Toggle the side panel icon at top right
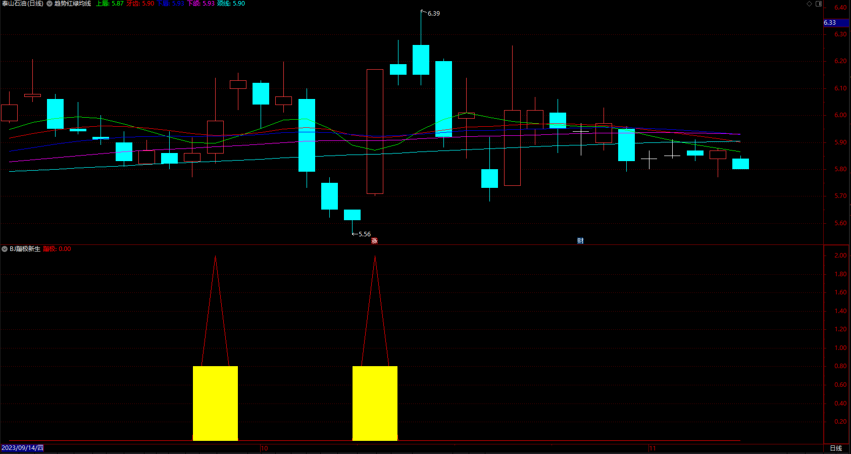 (819, 4)
